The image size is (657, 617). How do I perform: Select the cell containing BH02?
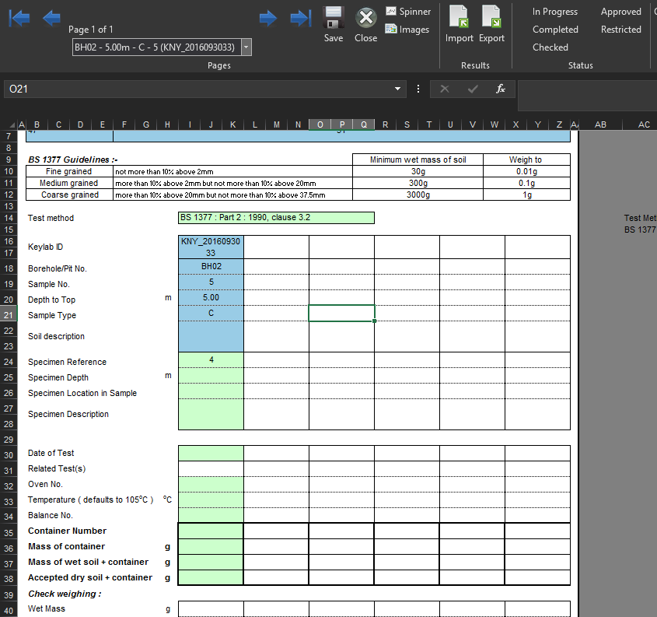pyautogui.click(x=210, y=268)
